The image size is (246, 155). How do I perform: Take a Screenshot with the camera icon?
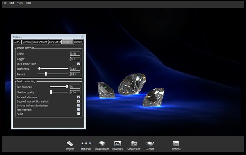(134, 144)
